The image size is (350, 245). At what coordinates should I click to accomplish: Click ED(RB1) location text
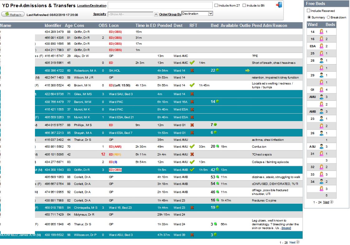click(x=115, y=154)
